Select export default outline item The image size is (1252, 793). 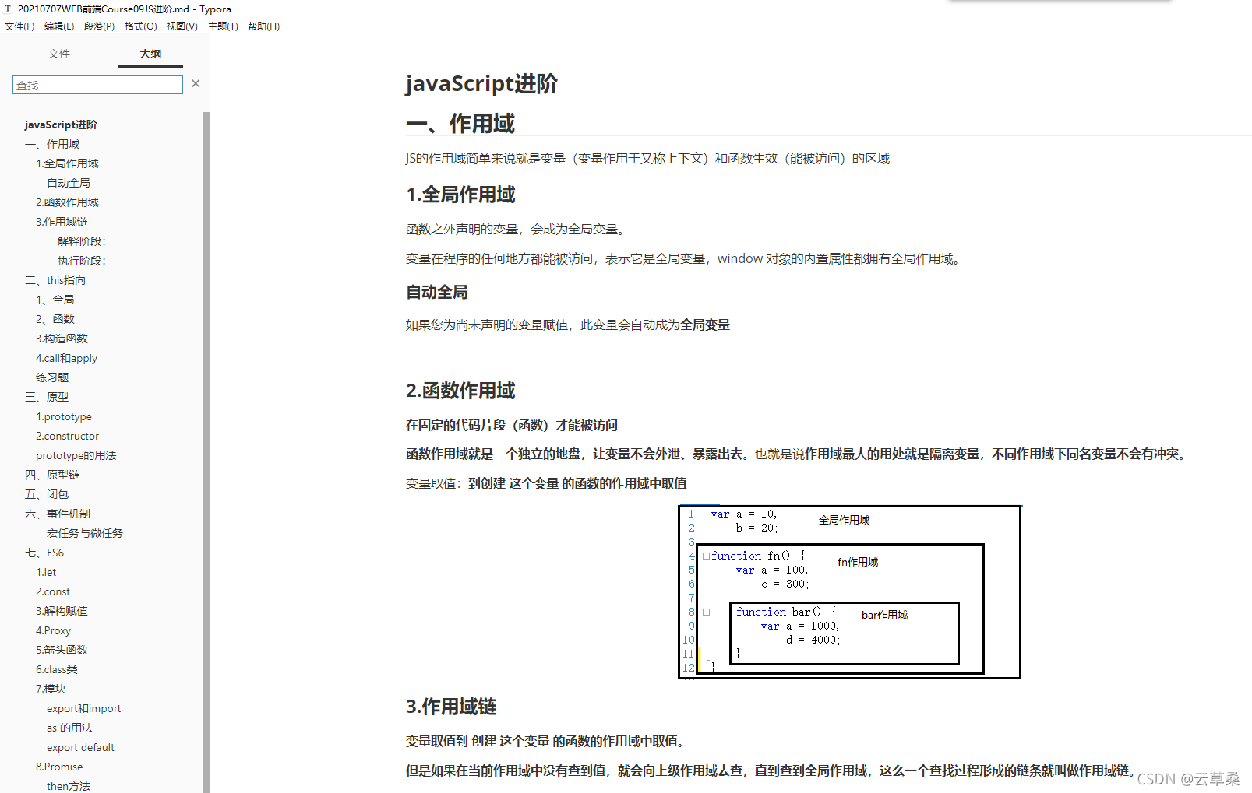point(80,747)
